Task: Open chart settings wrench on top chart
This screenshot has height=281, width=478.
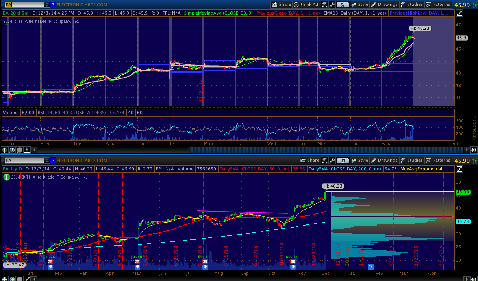Action: (332, 5)
